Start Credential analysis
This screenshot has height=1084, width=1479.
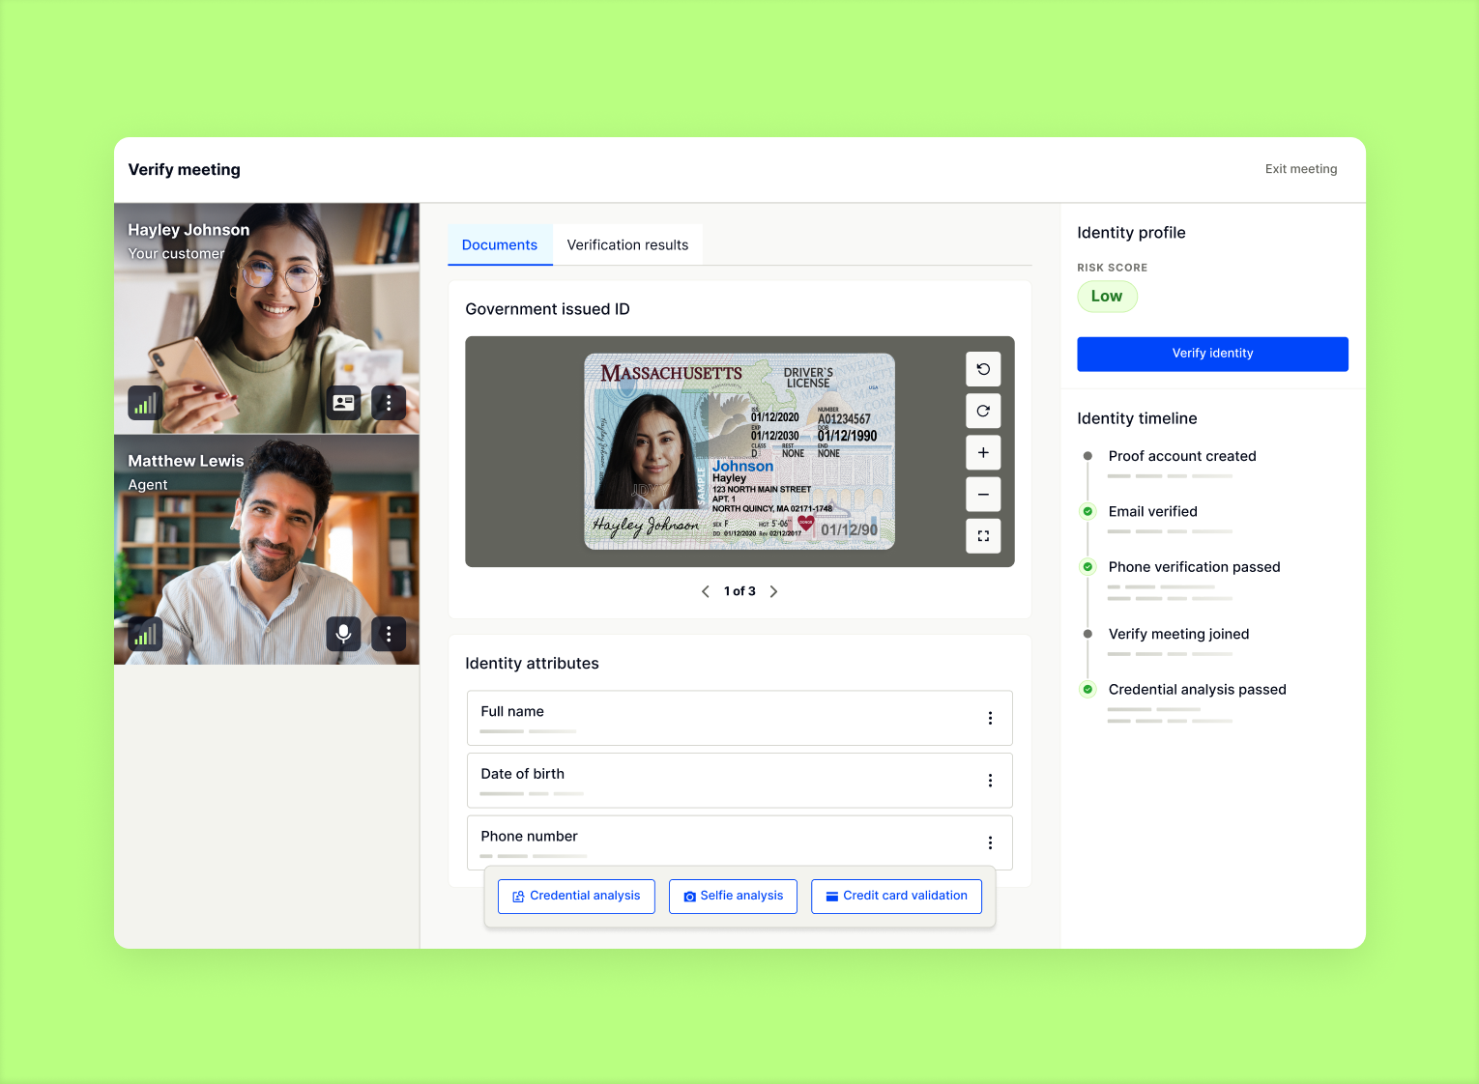pyautogui.click(x=576, y=897)
